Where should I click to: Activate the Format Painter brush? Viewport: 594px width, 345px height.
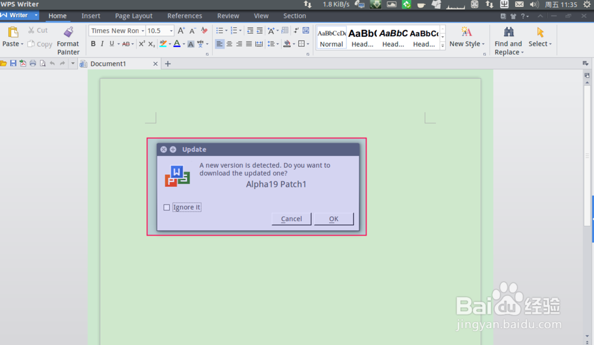pyautogui.click(x=68, y=33)
